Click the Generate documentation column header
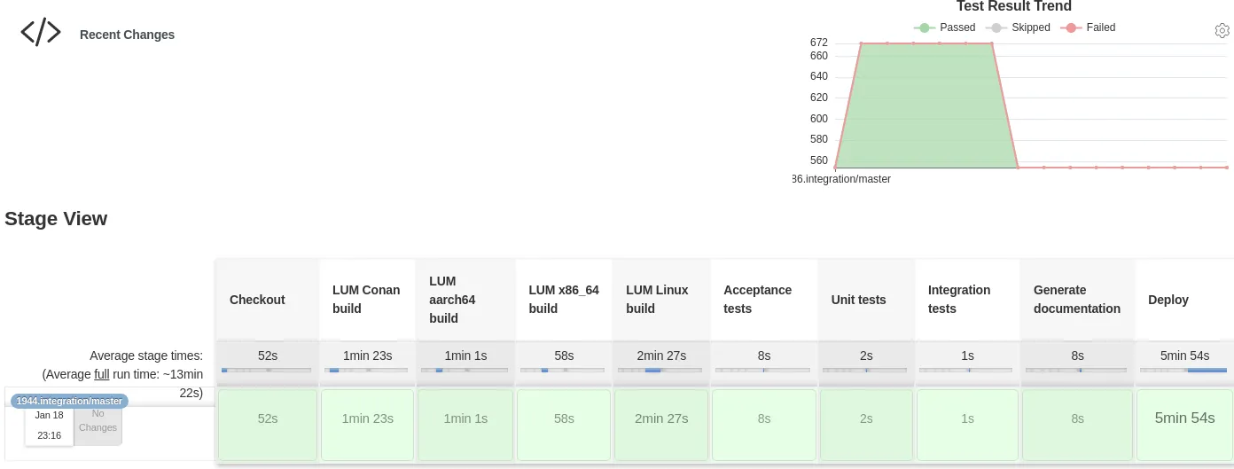 pyautogui.click(x=1077, y=300)
